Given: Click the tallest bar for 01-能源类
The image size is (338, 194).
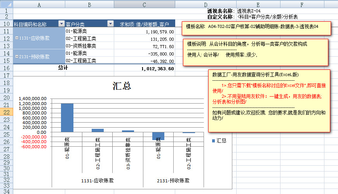Looking at the screenshot, I should pos(67,118).
